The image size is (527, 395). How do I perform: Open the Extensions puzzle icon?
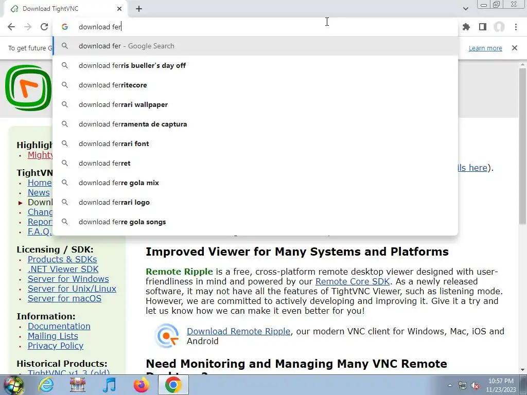click(x=466, y=27)
